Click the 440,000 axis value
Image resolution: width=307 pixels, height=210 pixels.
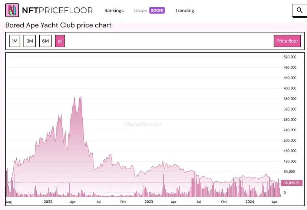pos(290,78)
